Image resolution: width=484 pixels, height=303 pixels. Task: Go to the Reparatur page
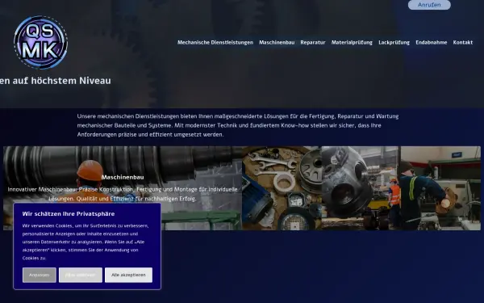coord(313,42)
